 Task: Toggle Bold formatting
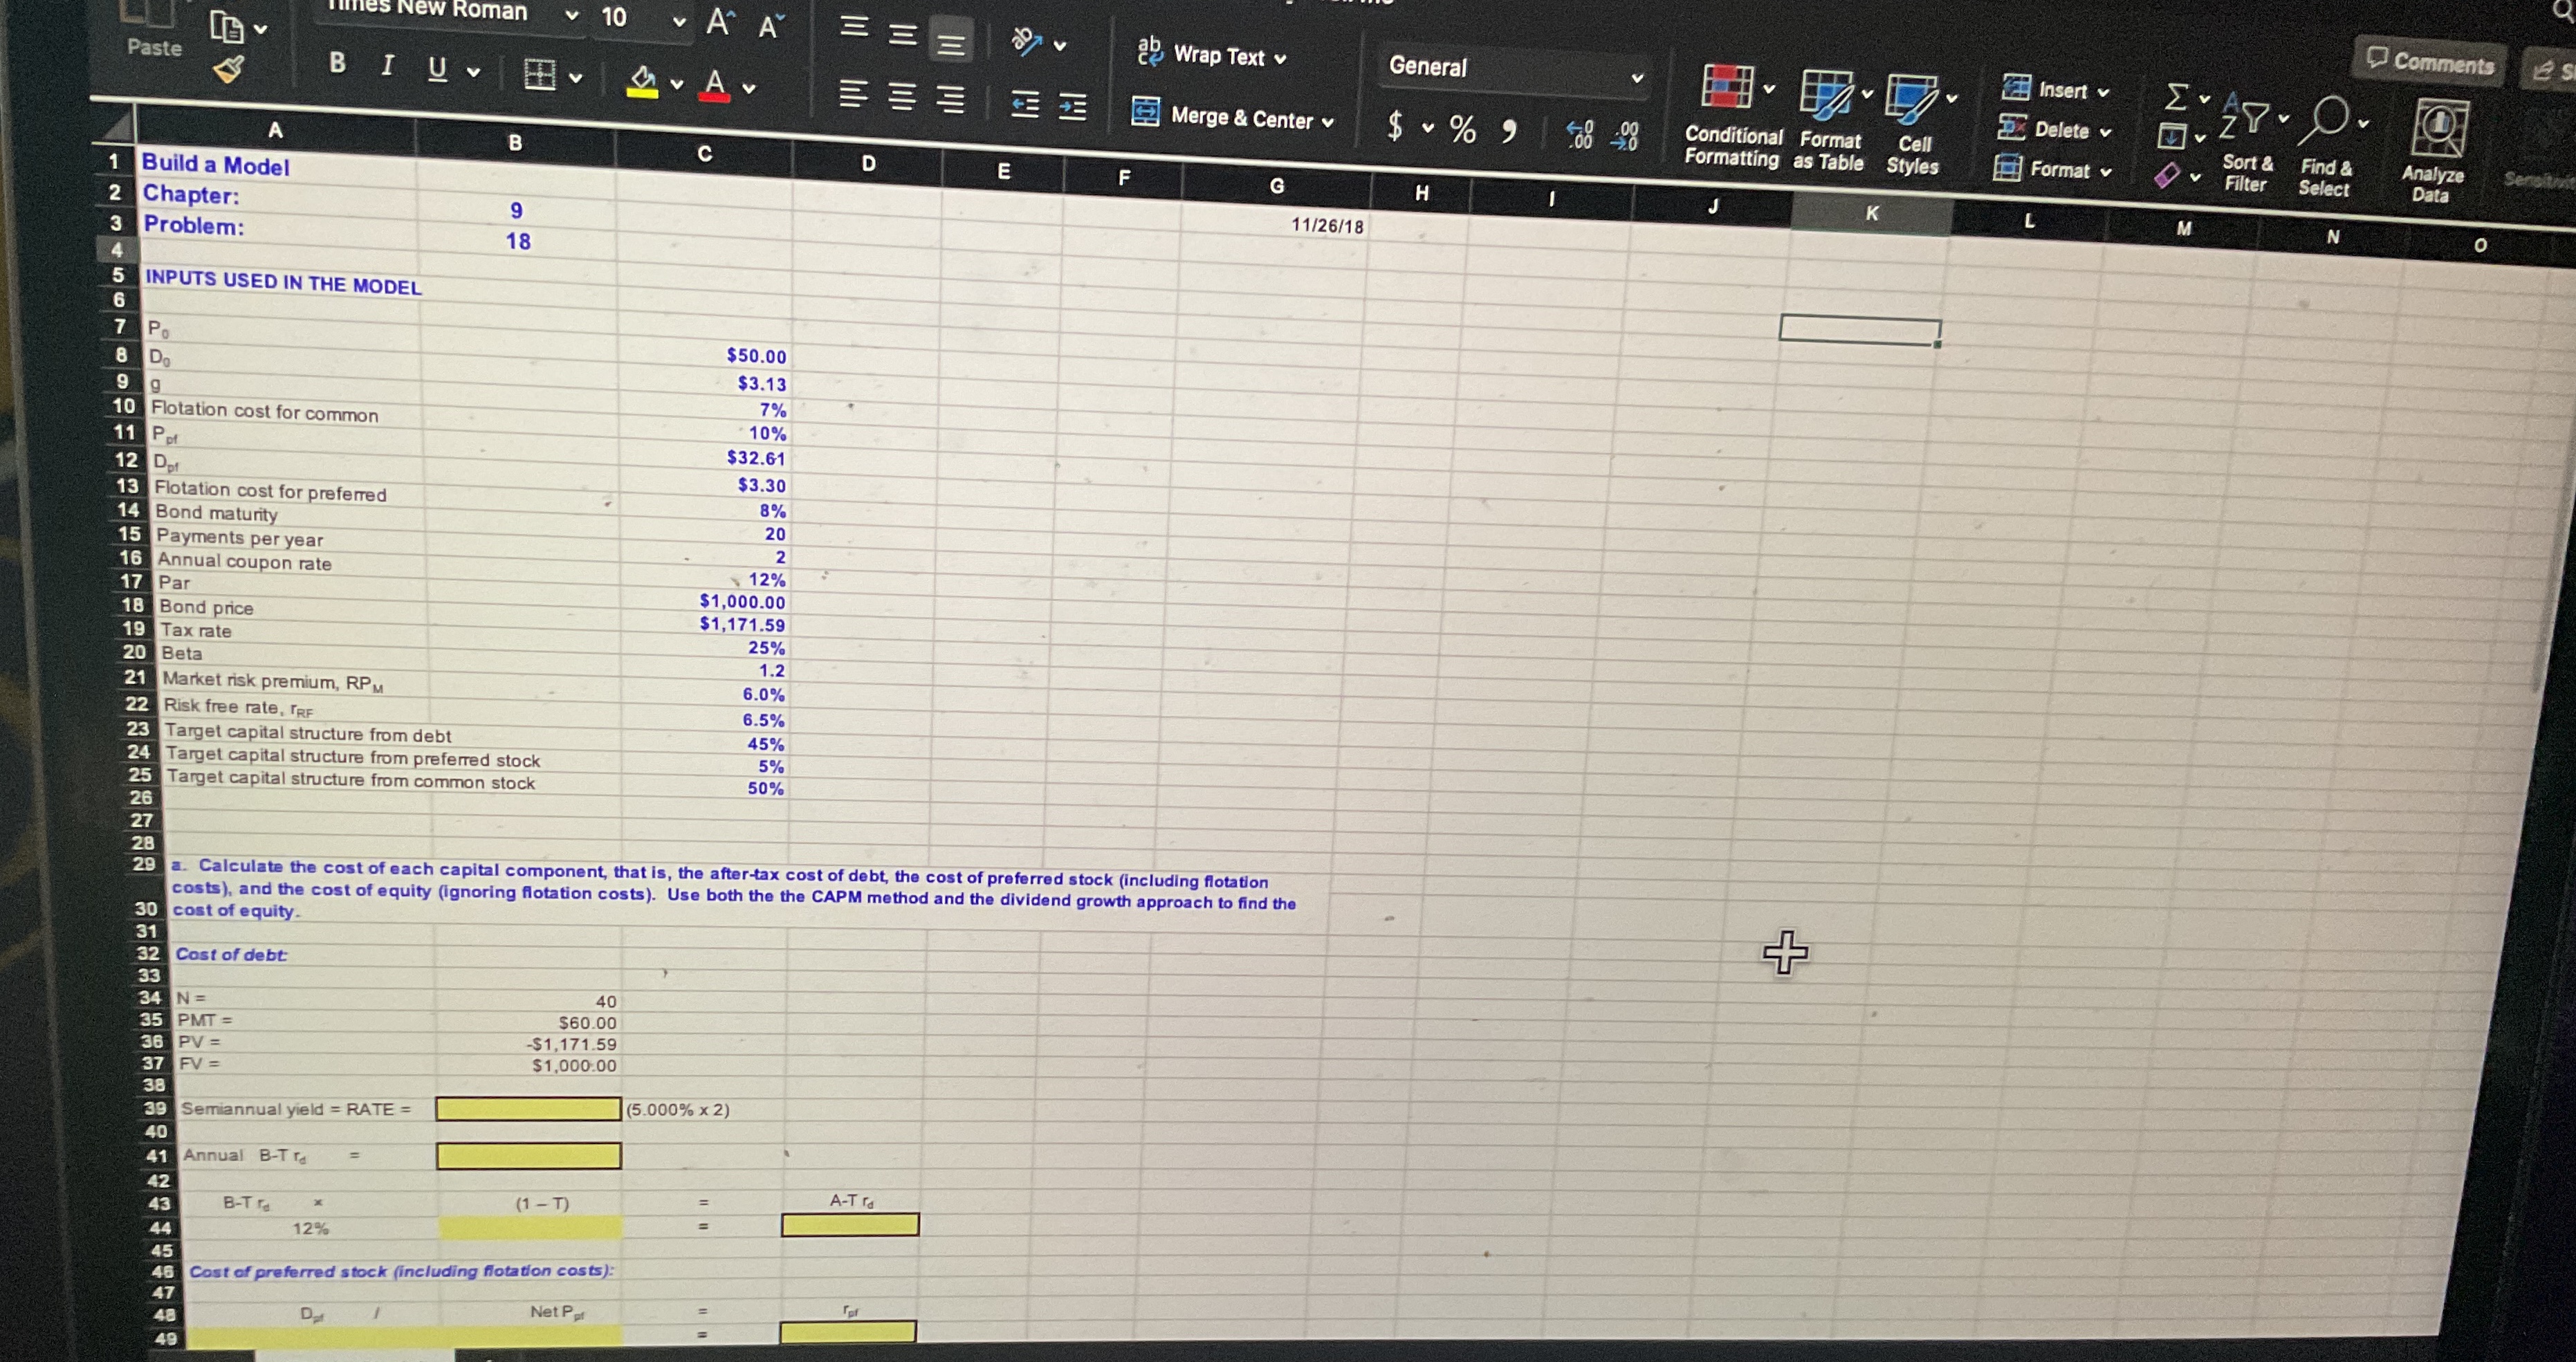[337, 64]
